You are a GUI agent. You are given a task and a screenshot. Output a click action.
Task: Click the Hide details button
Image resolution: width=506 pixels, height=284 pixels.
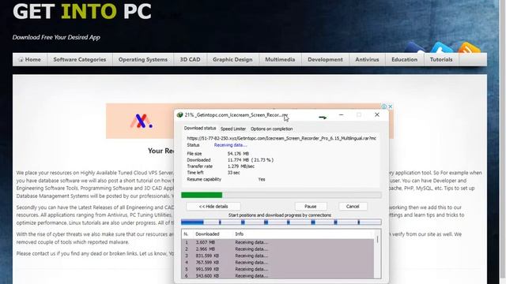tap(213, 207)
